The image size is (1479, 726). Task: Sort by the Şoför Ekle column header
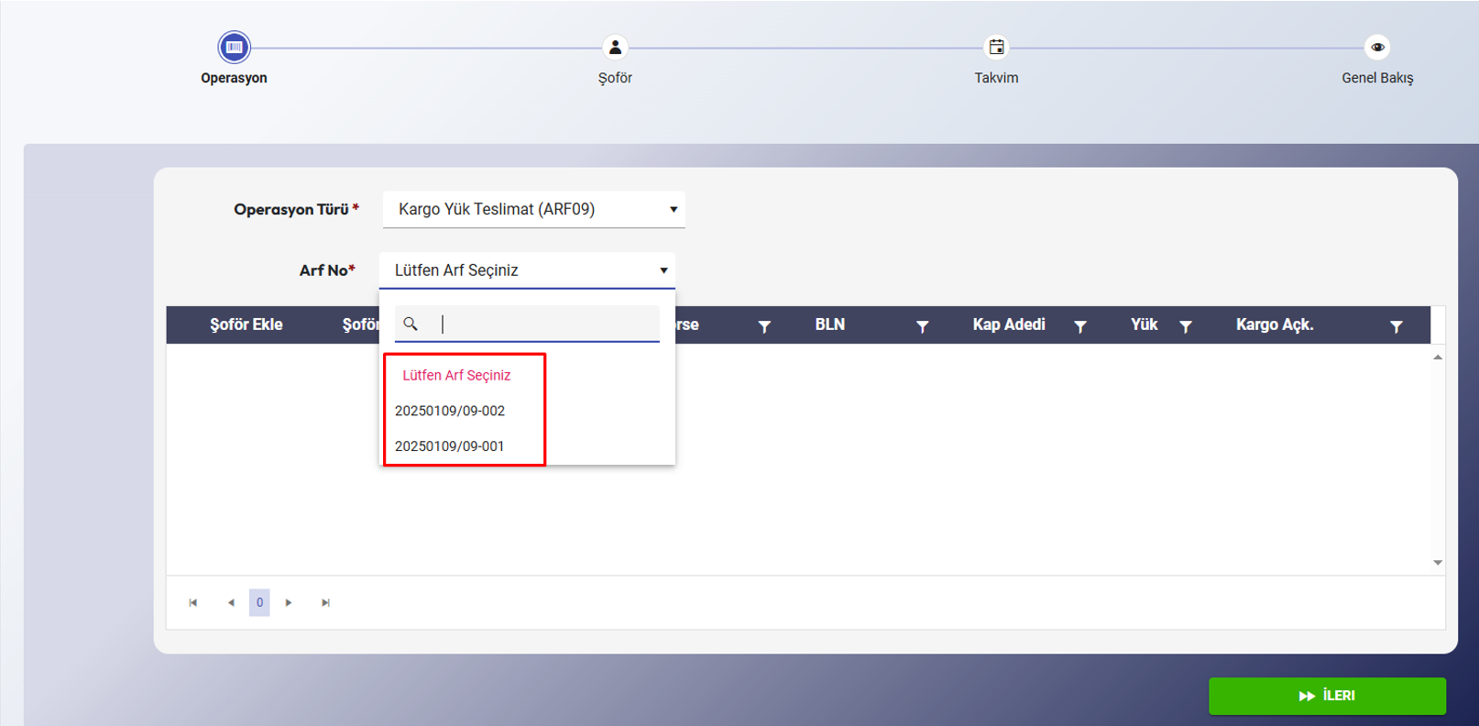tap(246, 324)
